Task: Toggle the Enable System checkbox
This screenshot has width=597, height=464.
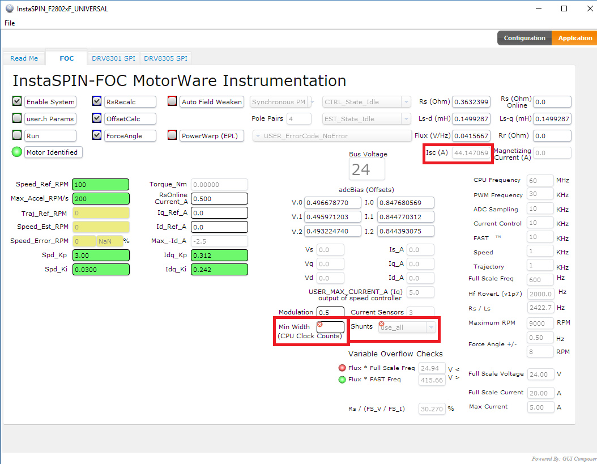Action: coord(17,101)
